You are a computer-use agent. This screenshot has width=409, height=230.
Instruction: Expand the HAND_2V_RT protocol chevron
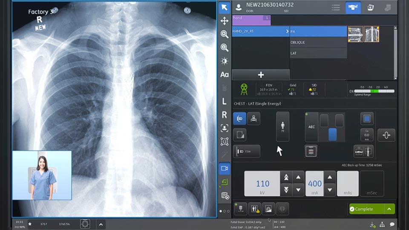(x=287, y=32)
